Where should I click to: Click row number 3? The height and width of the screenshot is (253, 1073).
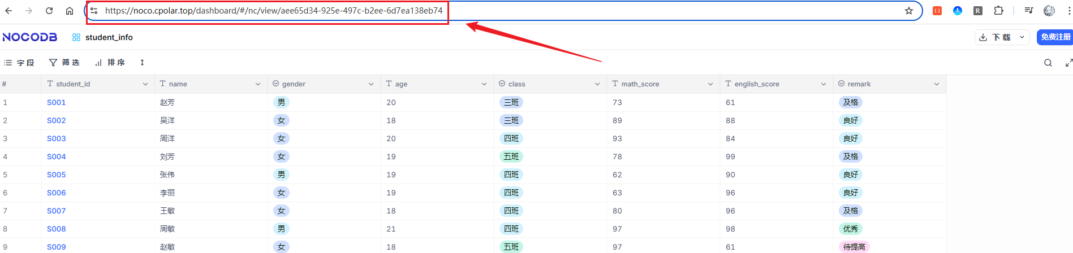pyautogui.click(x=5, y=138)
